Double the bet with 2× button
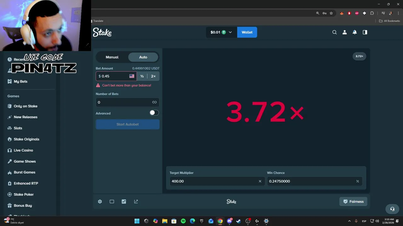This screenshot has height=226, width=403. (x=153, y=76)
